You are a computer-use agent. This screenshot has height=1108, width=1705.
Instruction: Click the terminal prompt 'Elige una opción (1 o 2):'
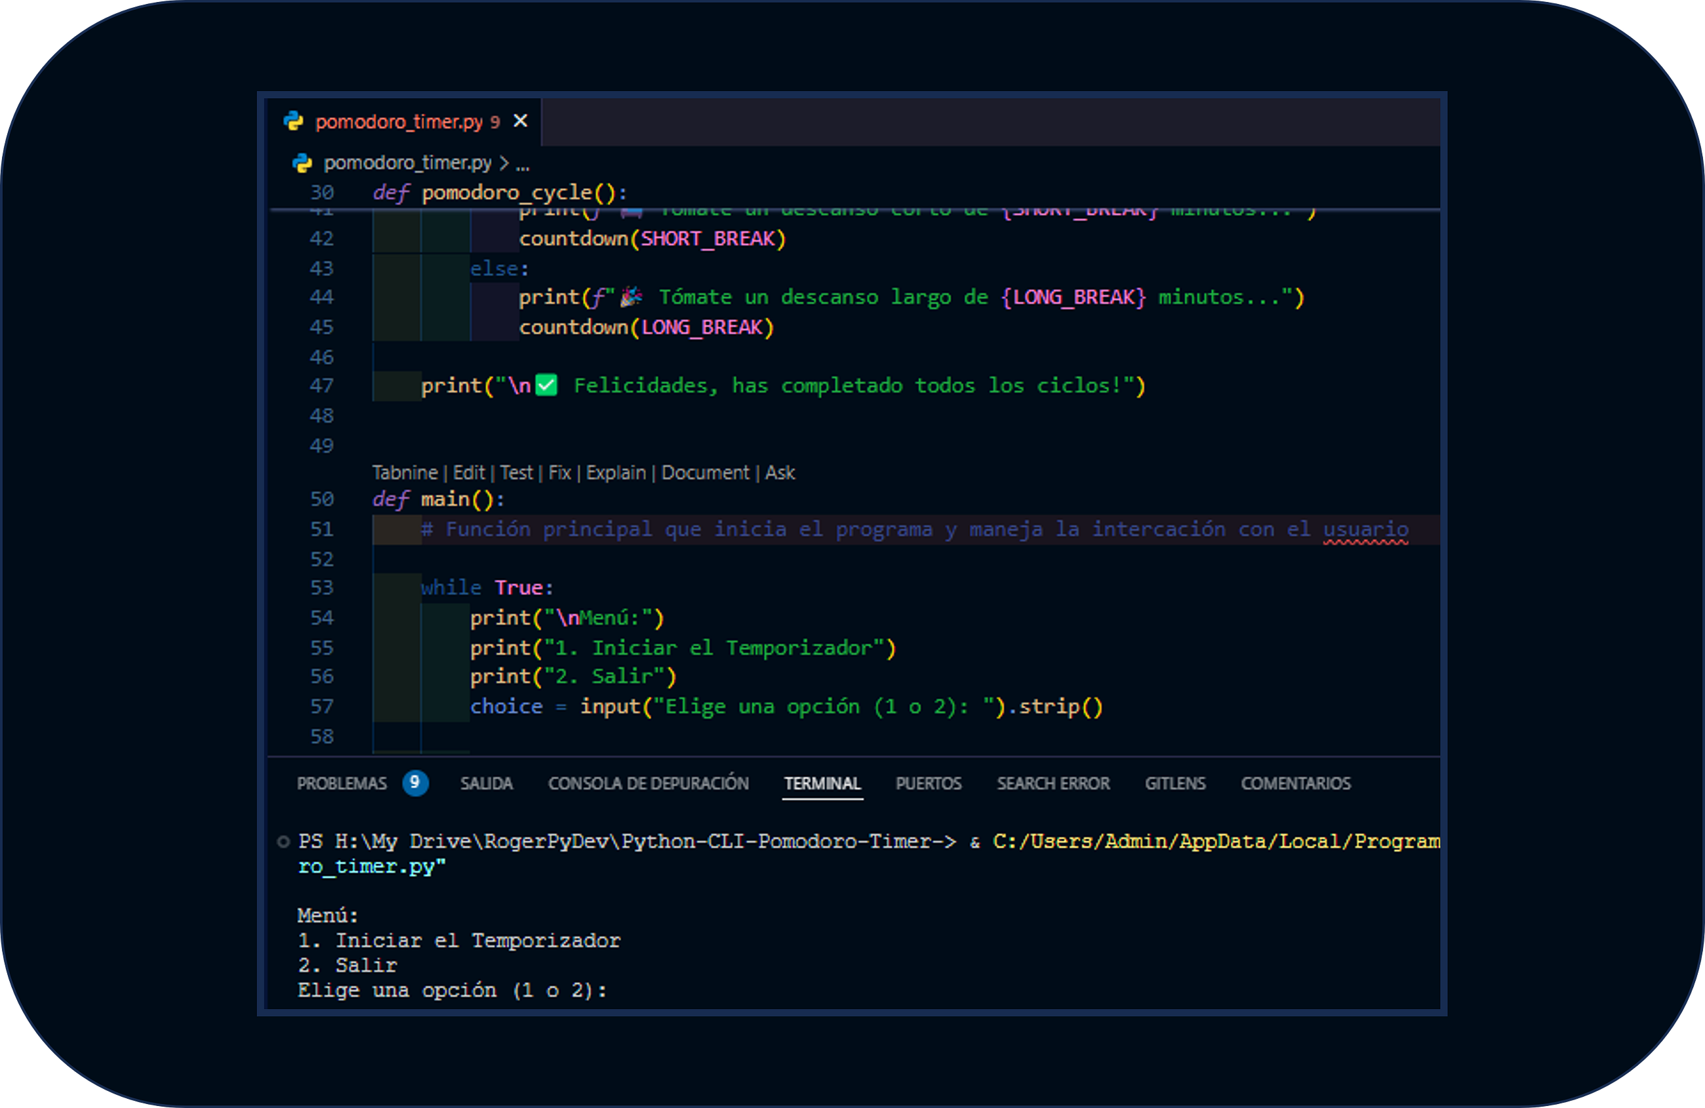(x=452, y=991)
